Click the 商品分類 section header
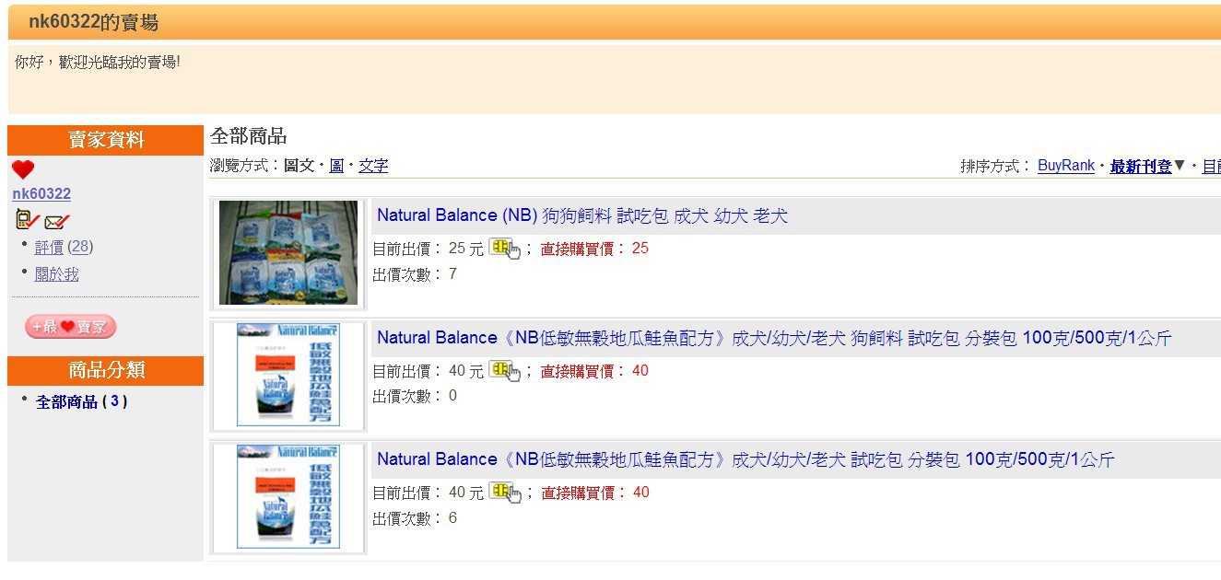 (x=105, y=370)
